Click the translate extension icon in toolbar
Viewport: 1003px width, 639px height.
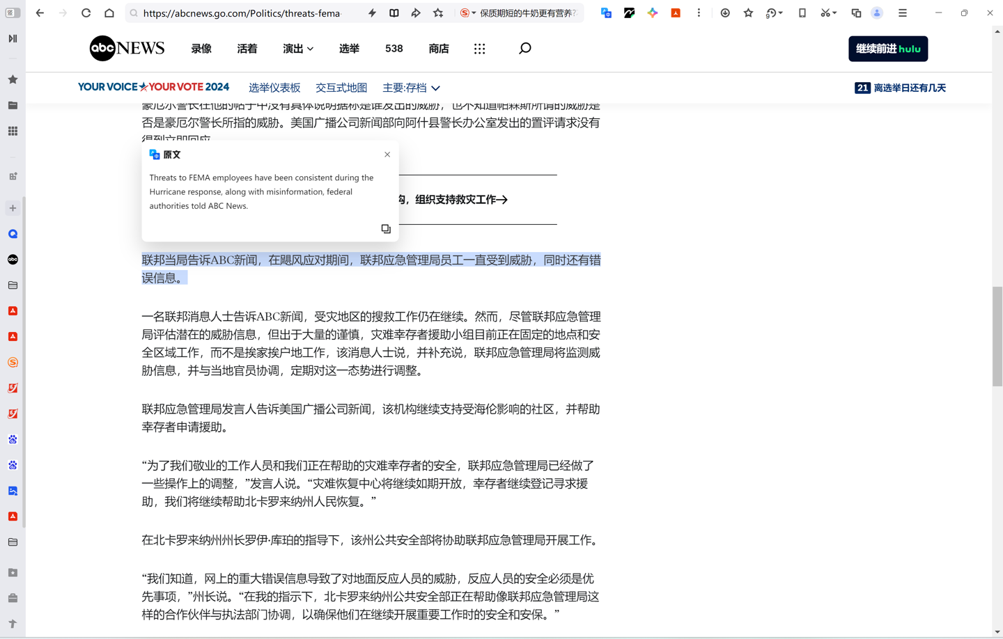click(606, 13)
